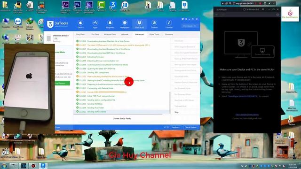Switch to the Jailbreak tab
The height and width of the screenshot is (169, 301).
click(x=125, y=34)
